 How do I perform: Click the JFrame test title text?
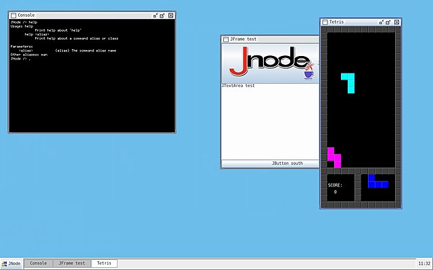(x=243, y=39)
